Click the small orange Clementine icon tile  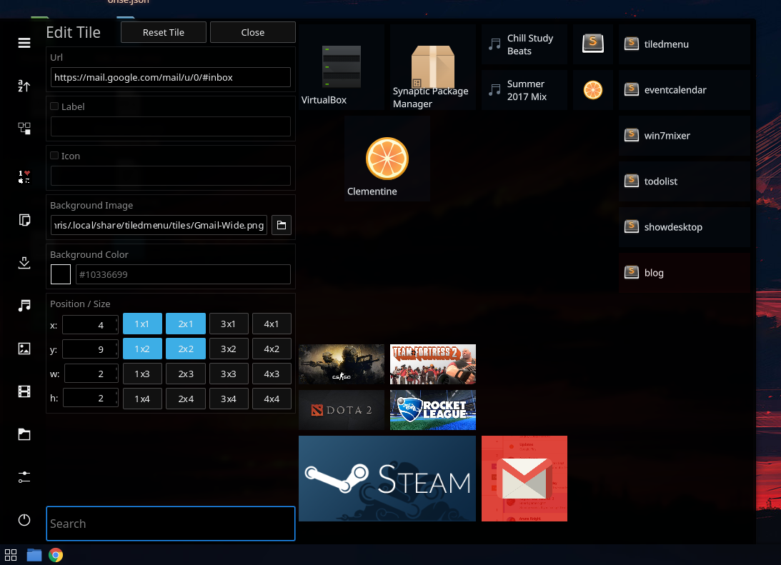tap(593, 90)
